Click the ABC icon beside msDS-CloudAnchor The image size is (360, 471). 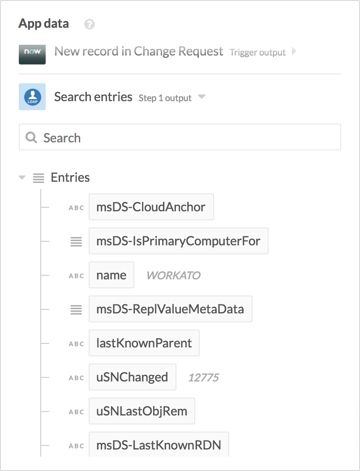[76, 207]
